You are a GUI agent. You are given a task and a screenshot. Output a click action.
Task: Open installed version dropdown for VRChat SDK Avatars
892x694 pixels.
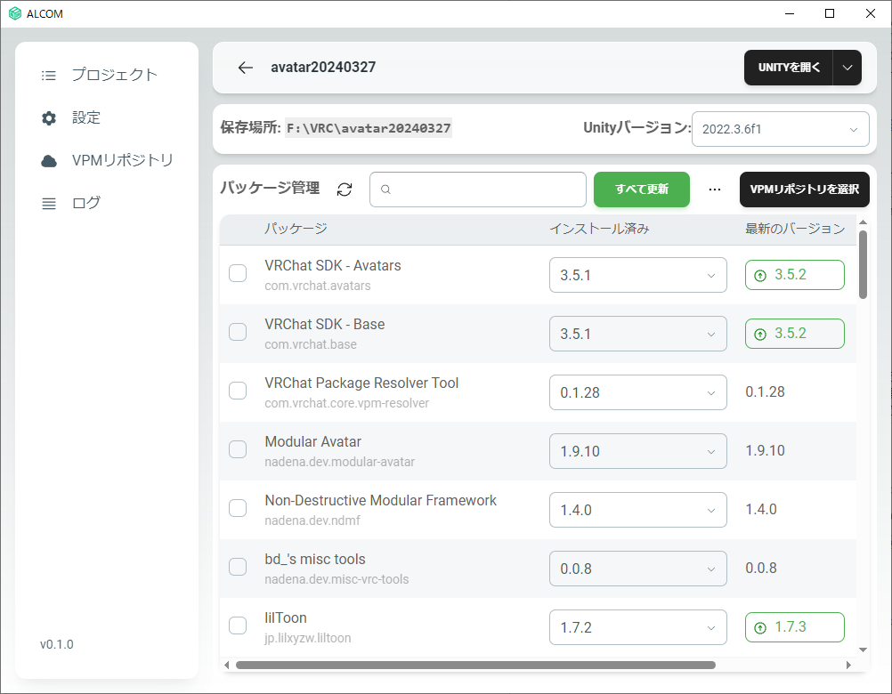(637, 275)
